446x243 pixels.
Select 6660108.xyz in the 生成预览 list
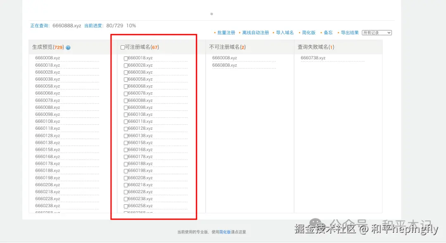tap(47, 121)
